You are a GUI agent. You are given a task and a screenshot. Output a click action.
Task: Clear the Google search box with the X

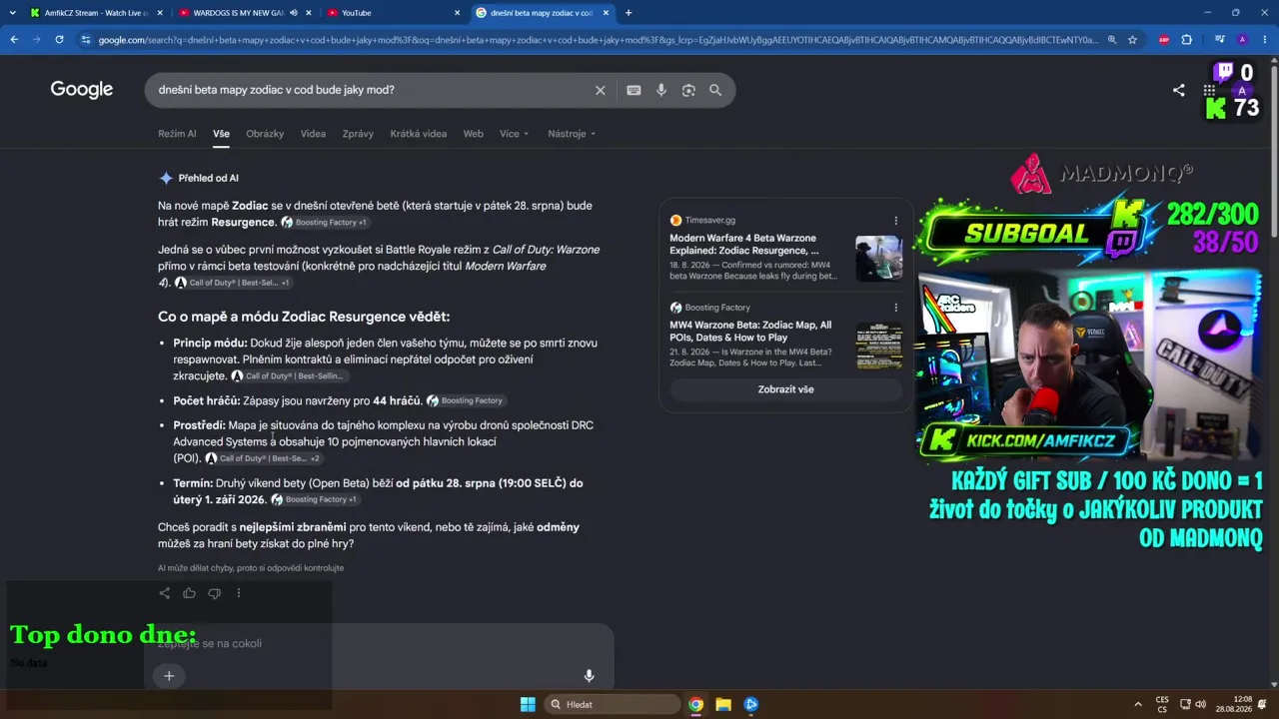click(x=601, y=90)
